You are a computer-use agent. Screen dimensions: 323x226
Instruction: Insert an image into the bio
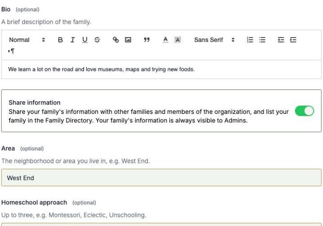click(128, 40)
